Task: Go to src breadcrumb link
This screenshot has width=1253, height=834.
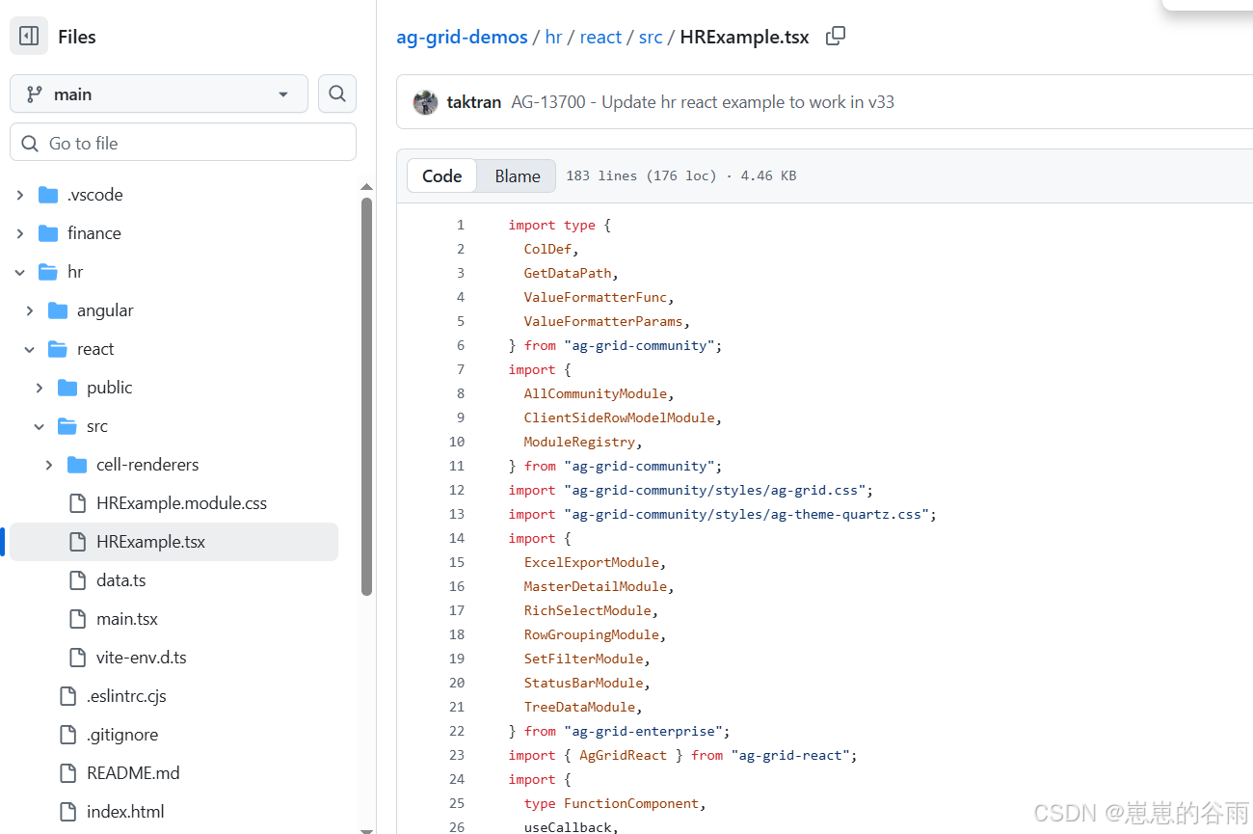Action: click(x=651, y=37)
